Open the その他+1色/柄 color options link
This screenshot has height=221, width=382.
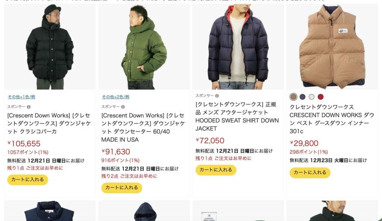click(21, 97)
